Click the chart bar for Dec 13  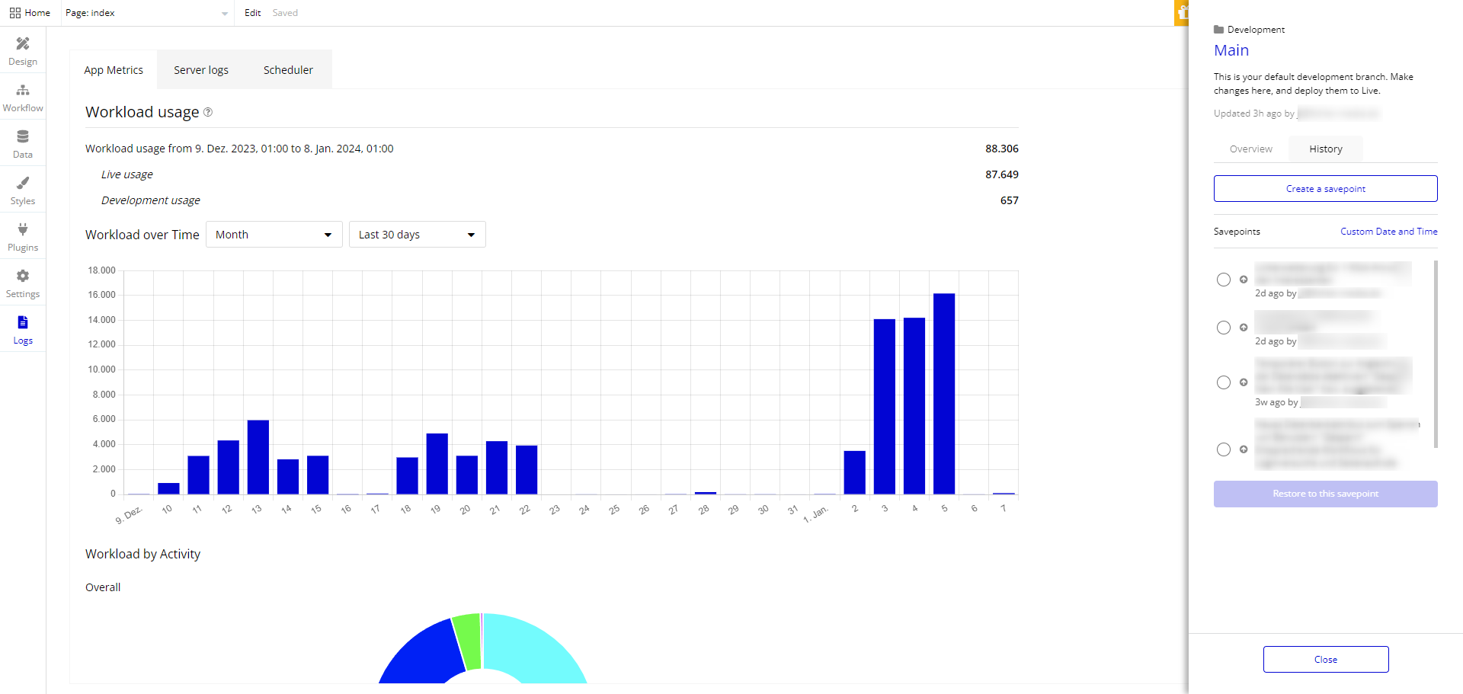click(258, 457)
